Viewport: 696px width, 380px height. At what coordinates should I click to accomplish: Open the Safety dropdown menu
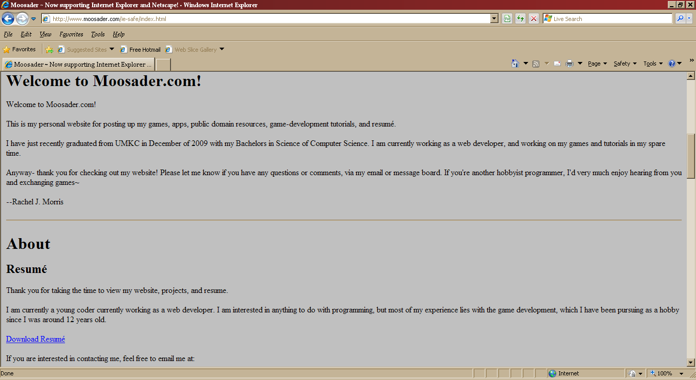(624, 64)
